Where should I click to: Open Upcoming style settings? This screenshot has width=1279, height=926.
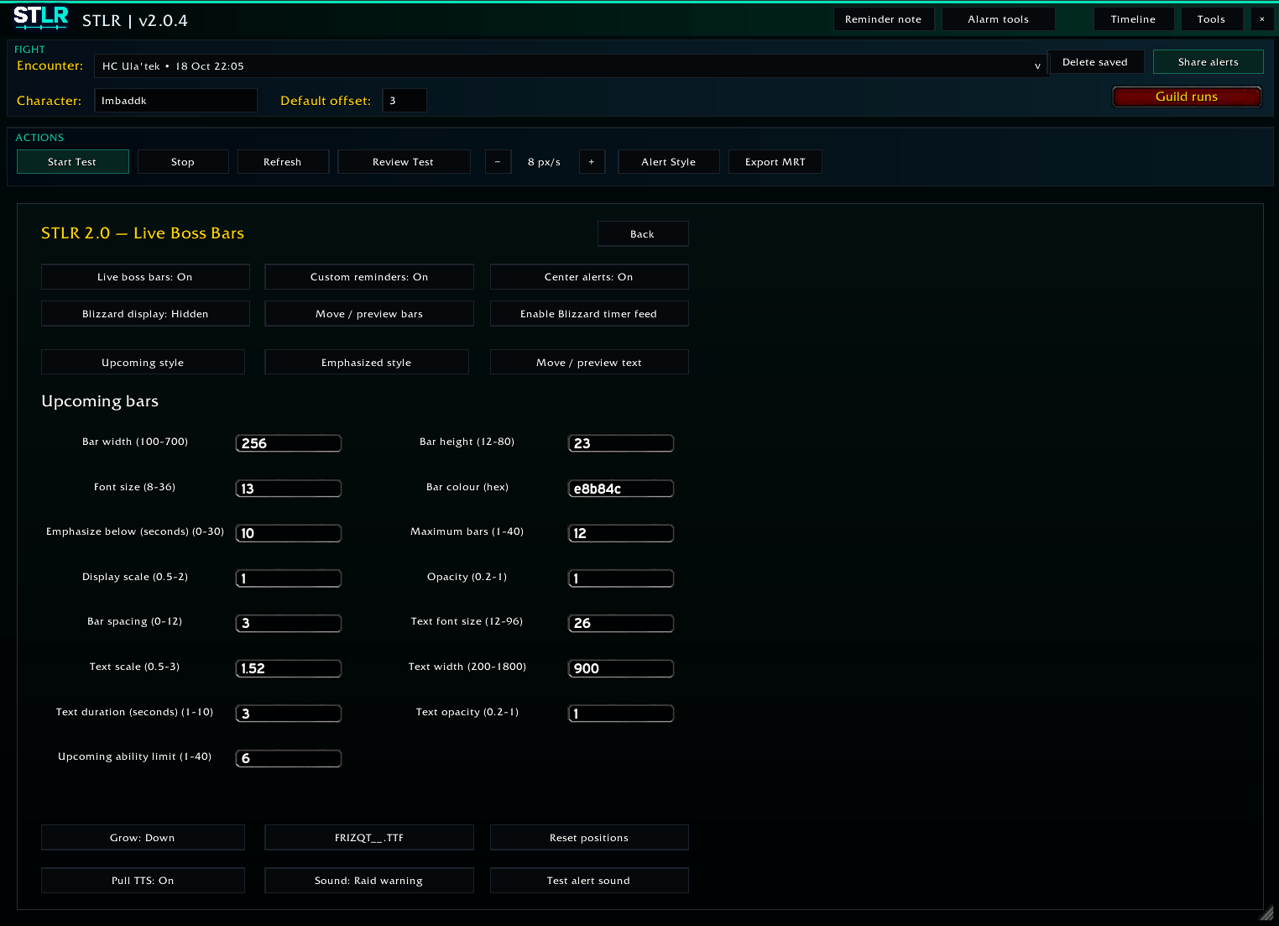[143, 363]
